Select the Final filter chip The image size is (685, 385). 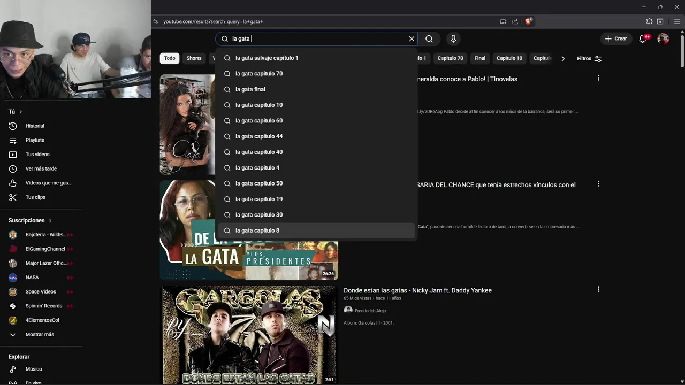tap(480, 58)
